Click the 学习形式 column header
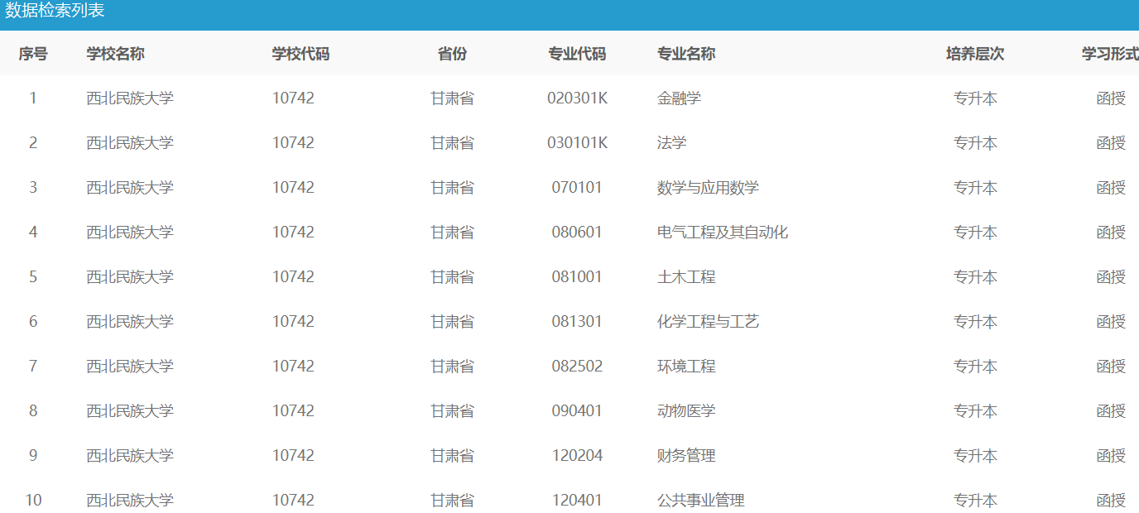 click(x=1110, y=54)
